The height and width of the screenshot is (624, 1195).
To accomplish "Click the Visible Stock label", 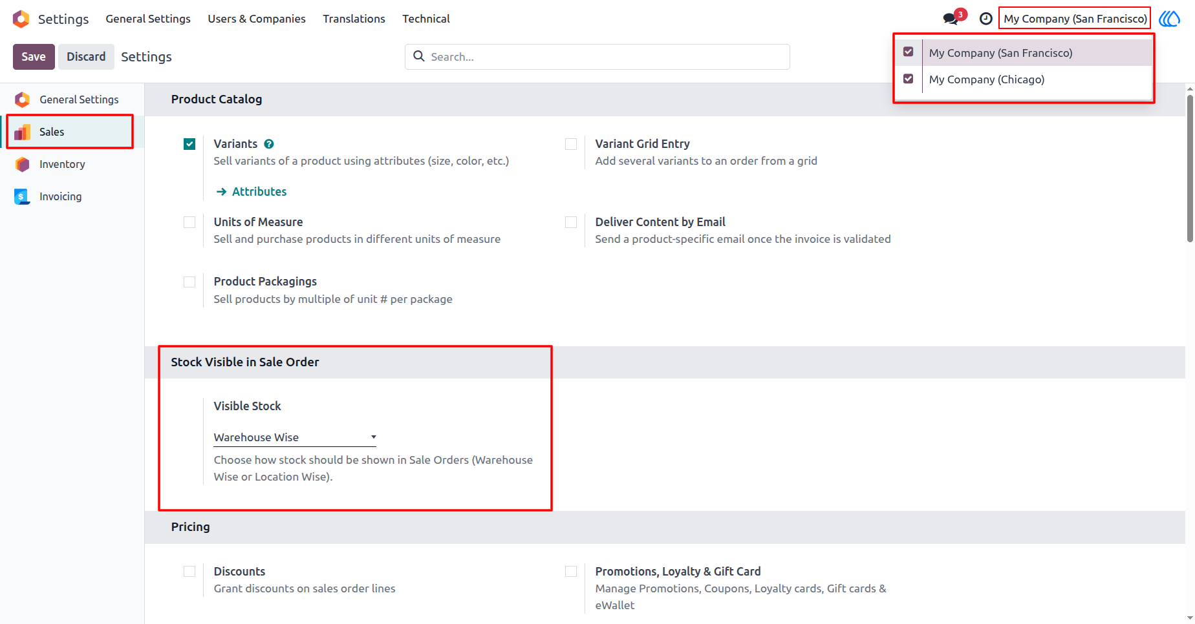I will (248, 406).
